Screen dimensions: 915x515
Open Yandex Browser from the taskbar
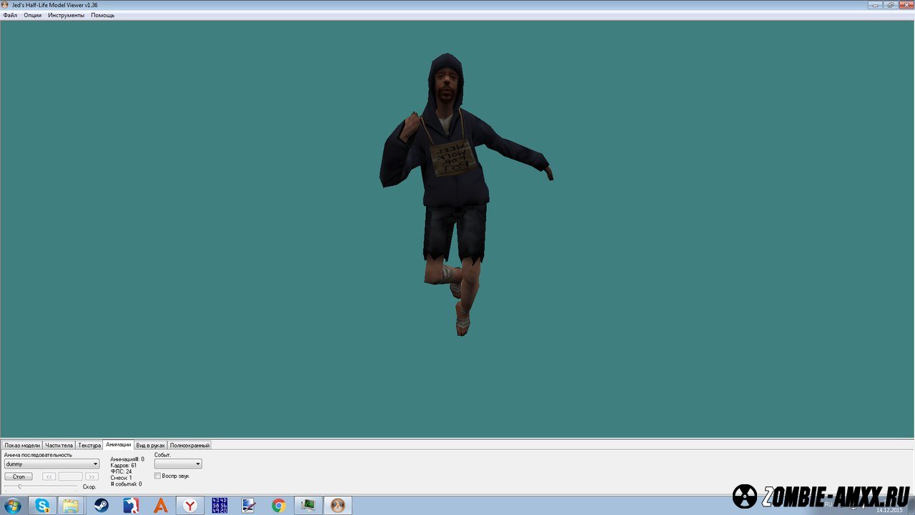[x=190, y=506]
